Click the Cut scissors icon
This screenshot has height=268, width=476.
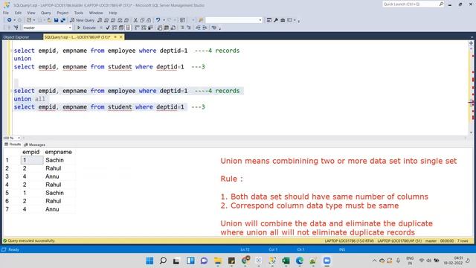135,20
